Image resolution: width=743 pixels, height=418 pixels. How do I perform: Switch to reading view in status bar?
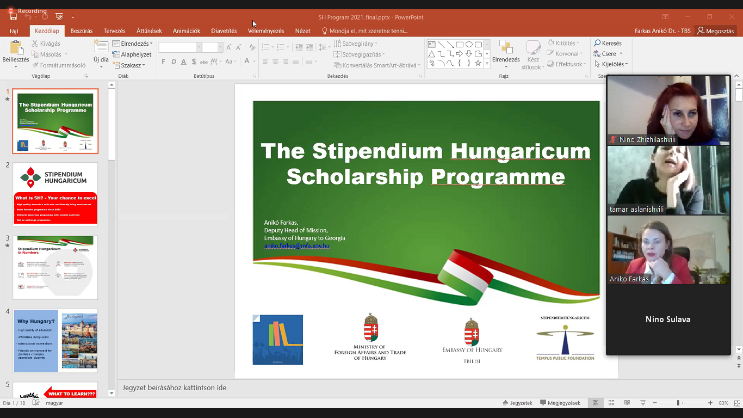coord(627,403)
